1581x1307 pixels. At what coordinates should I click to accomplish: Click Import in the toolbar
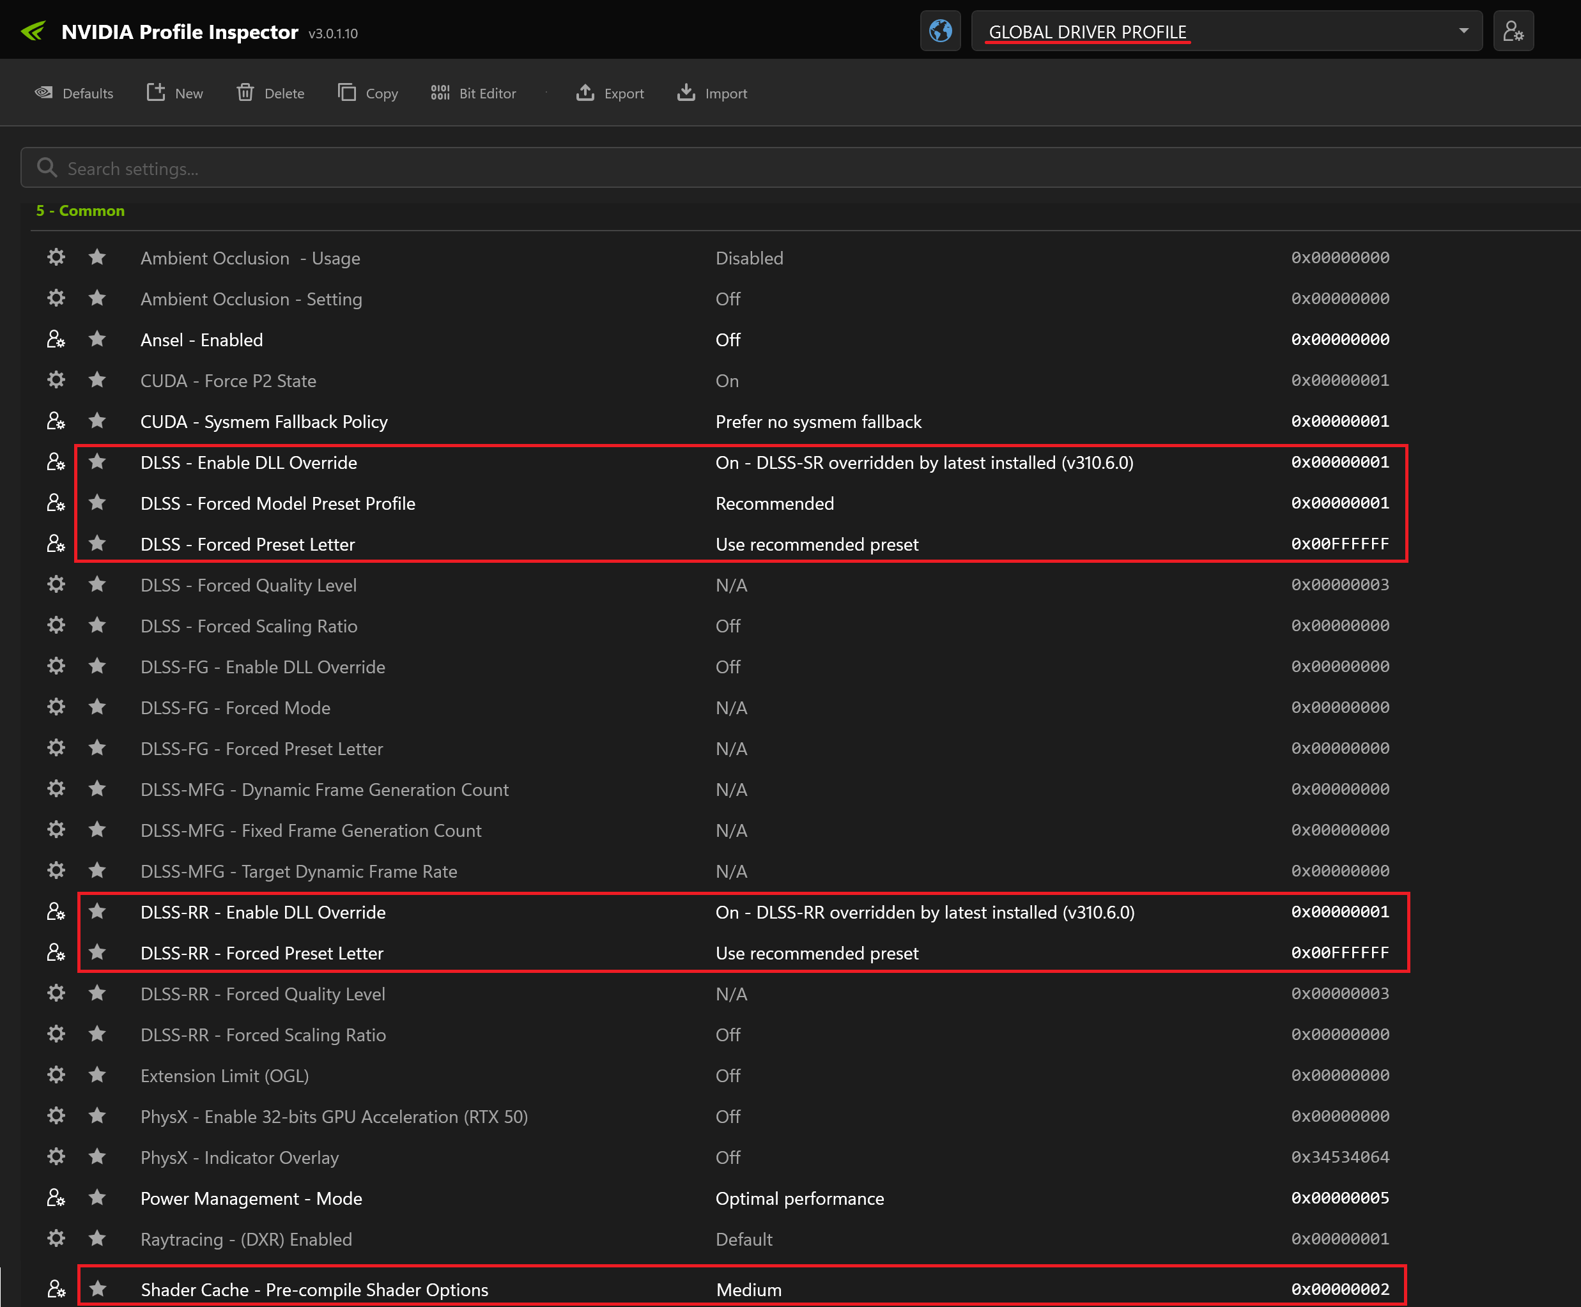[711, 93]
